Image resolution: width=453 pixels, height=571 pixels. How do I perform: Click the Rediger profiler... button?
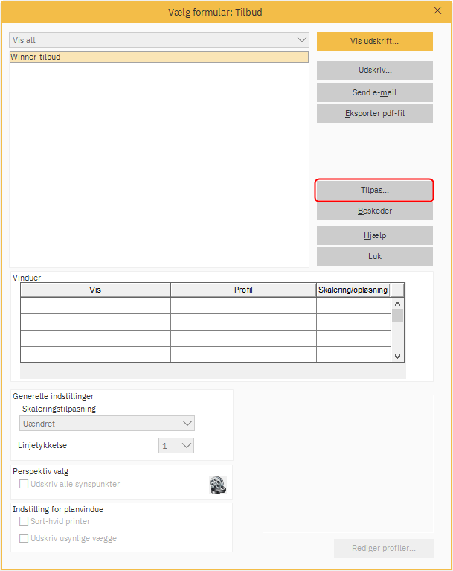[384, 548]
